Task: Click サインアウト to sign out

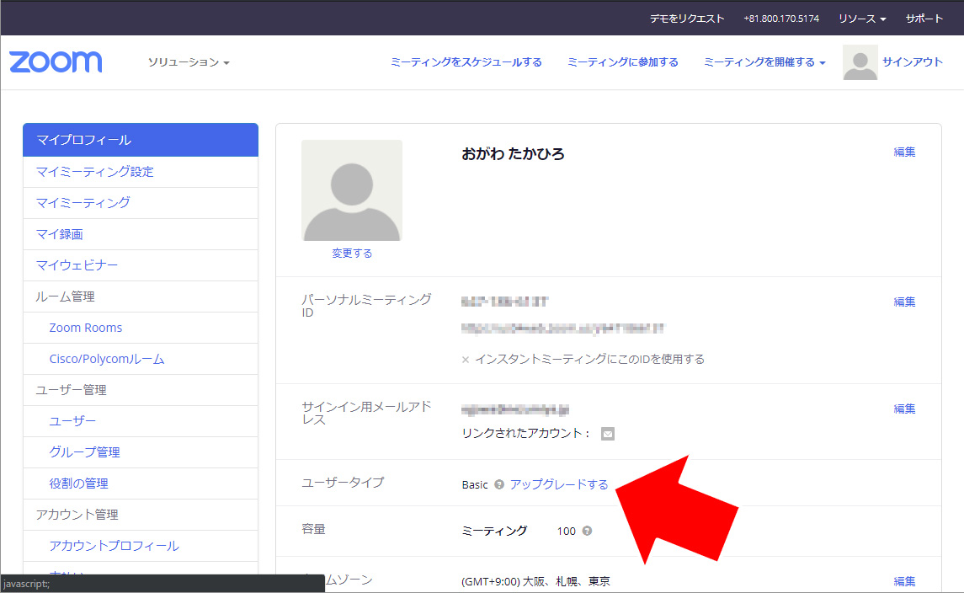Action: point(913,62)
